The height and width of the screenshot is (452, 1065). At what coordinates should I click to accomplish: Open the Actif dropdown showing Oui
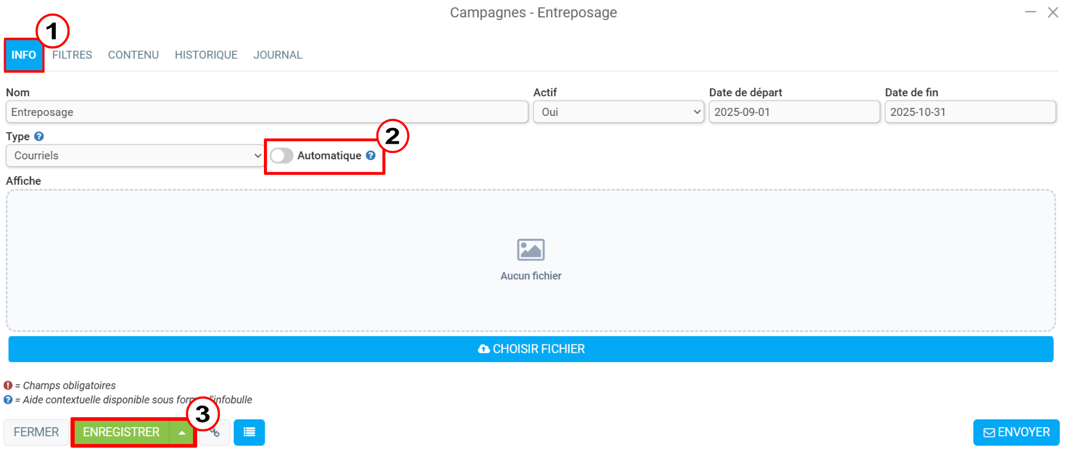click(618, 112)
